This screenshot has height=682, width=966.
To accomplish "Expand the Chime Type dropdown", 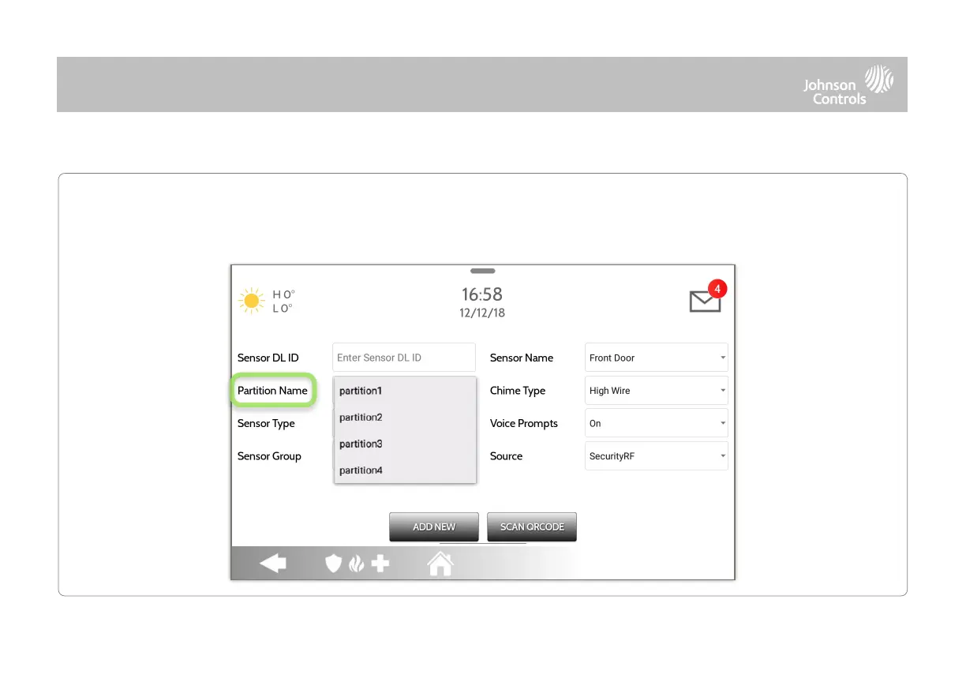I will point(657,391).
